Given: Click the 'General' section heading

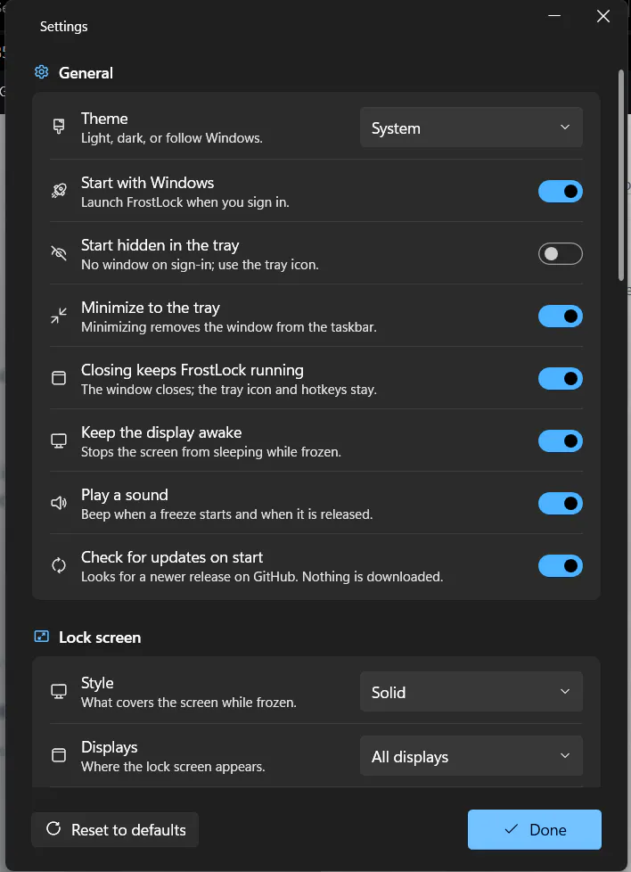Looking at the screenshot, I should pos(86,73).
